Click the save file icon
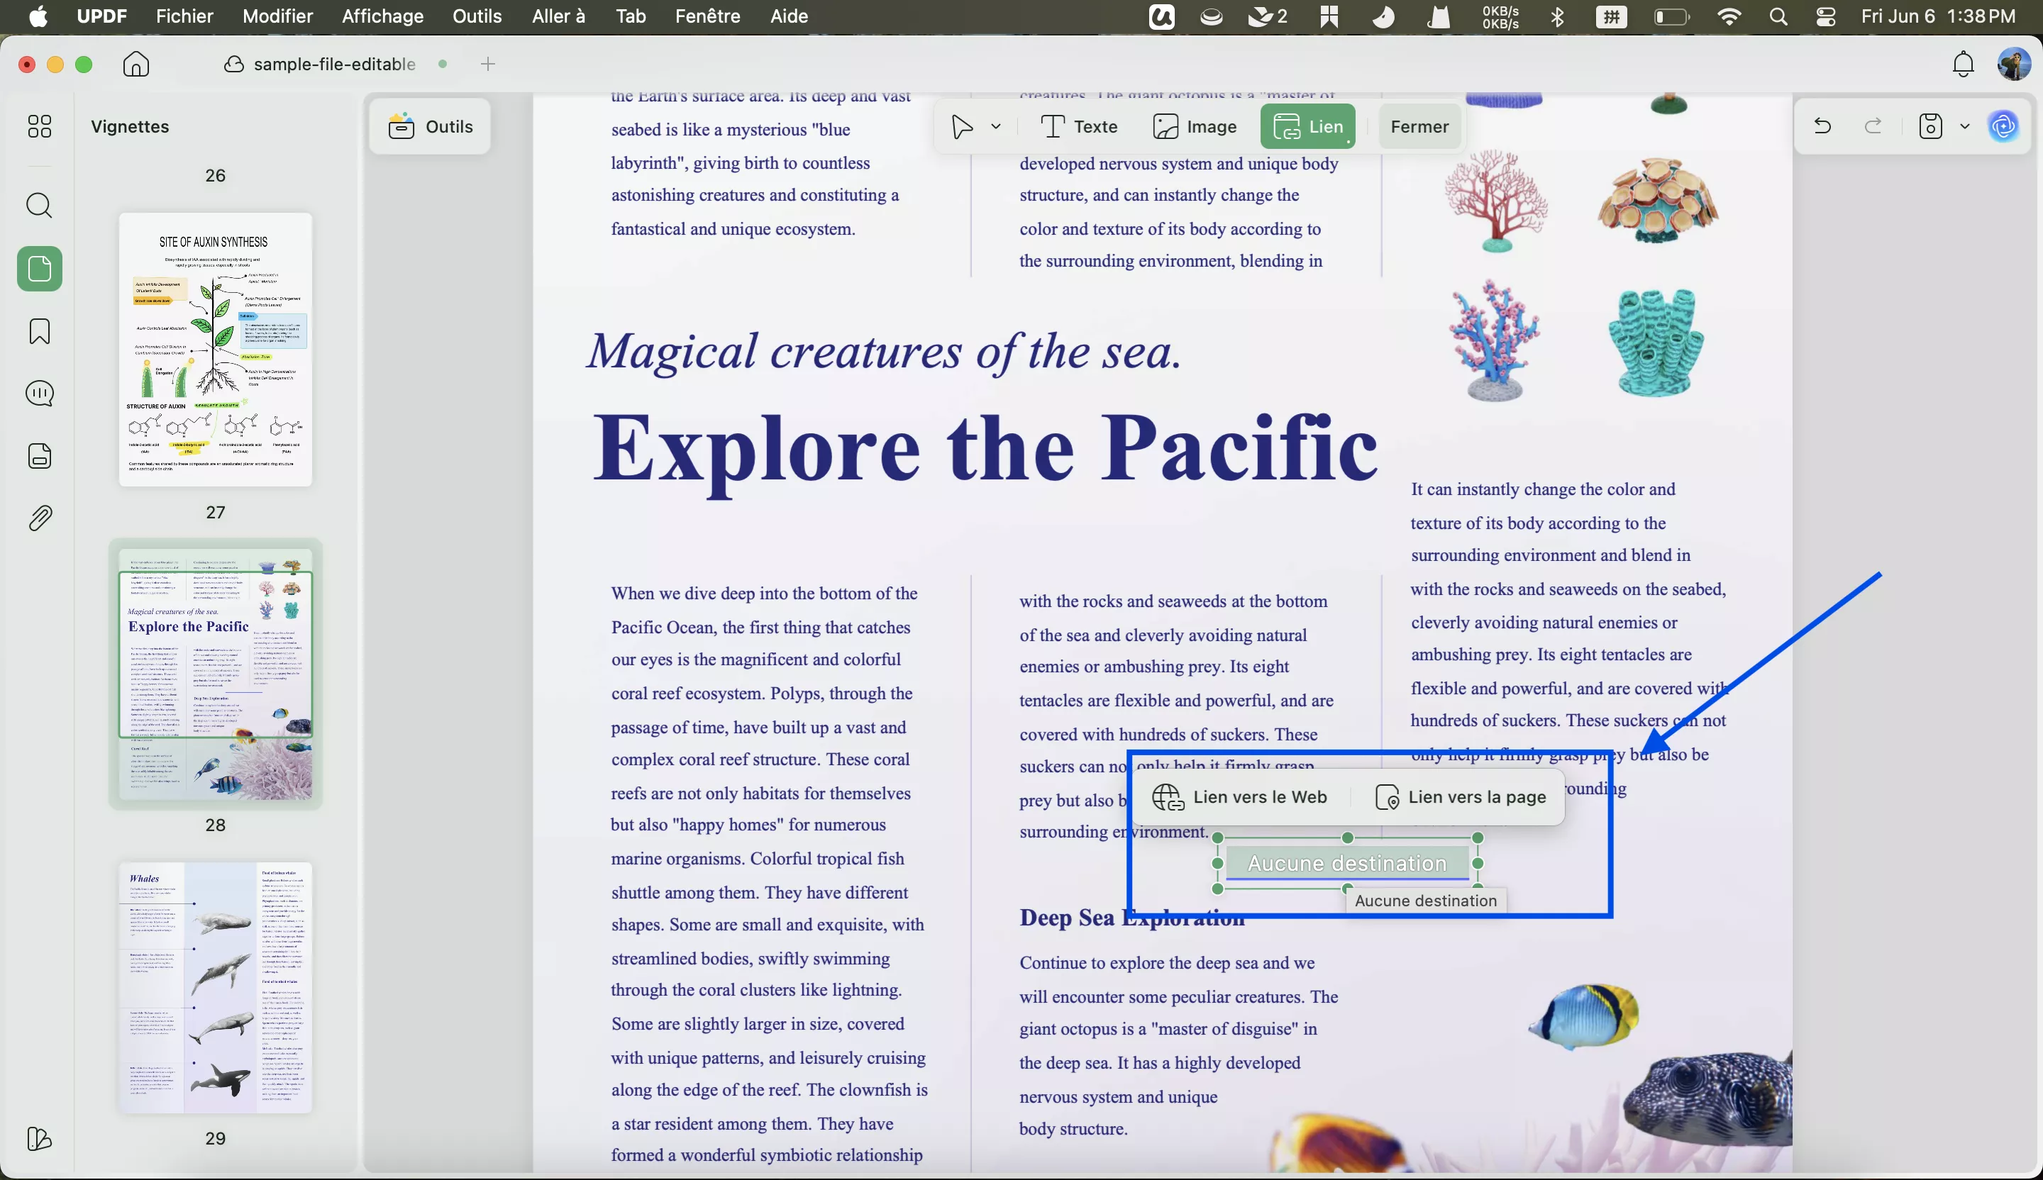Viewport: 2043px width, 1180px height. (1931, 126)
